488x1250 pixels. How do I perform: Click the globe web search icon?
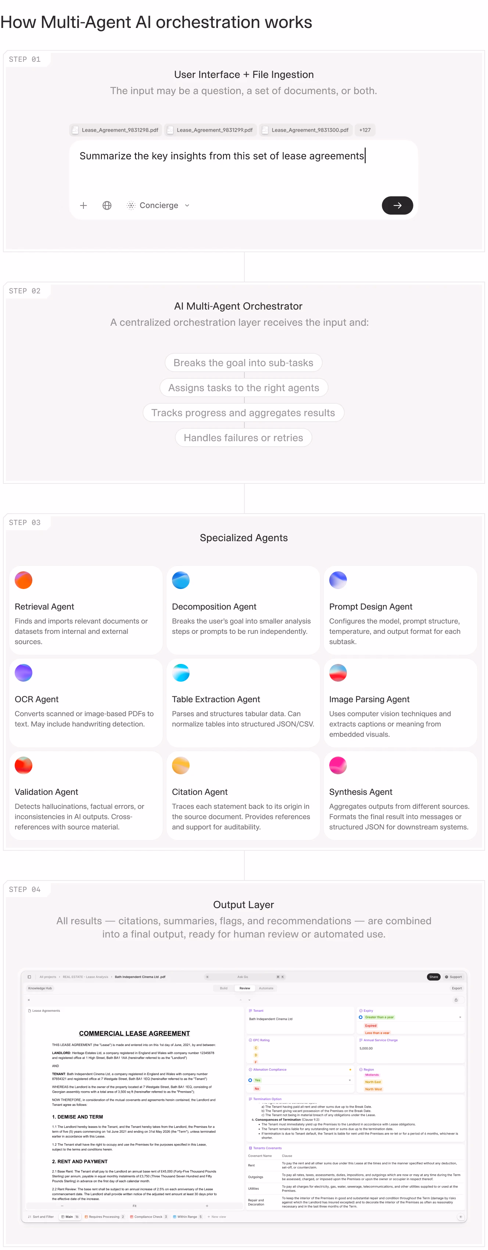click(x=107, y=205)
